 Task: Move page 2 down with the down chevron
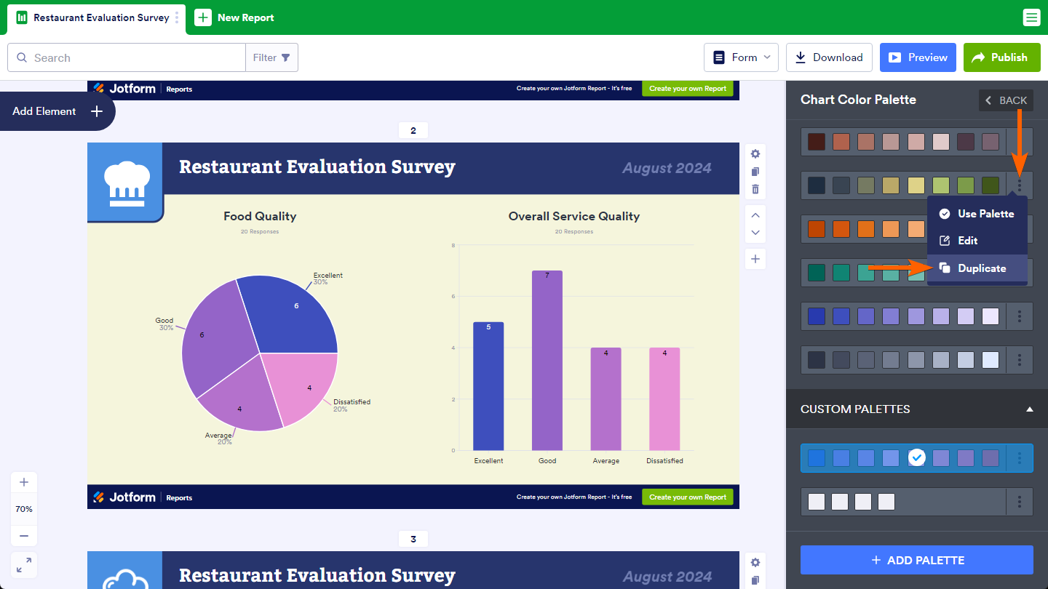coord(755,233)
